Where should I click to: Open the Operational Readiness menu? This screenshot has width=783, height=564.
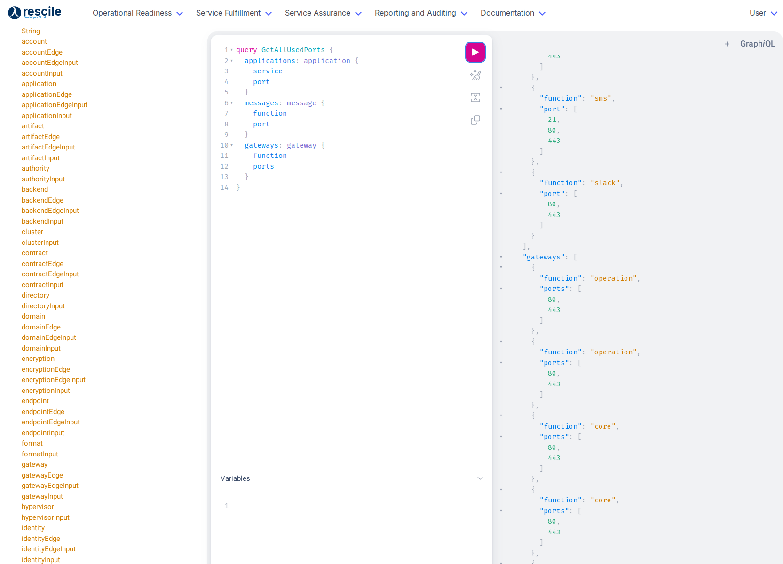click(137, 13)
